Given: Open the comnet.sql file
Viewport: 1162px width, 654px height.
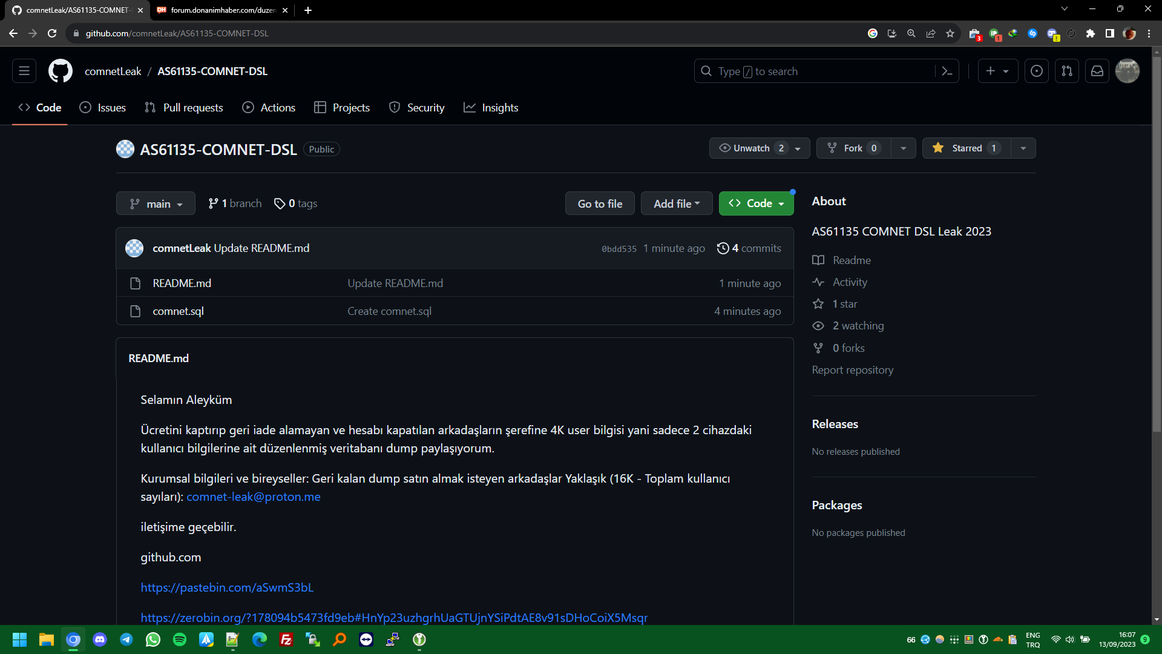Looking at the screenshot, I should [x=178, y=311].
